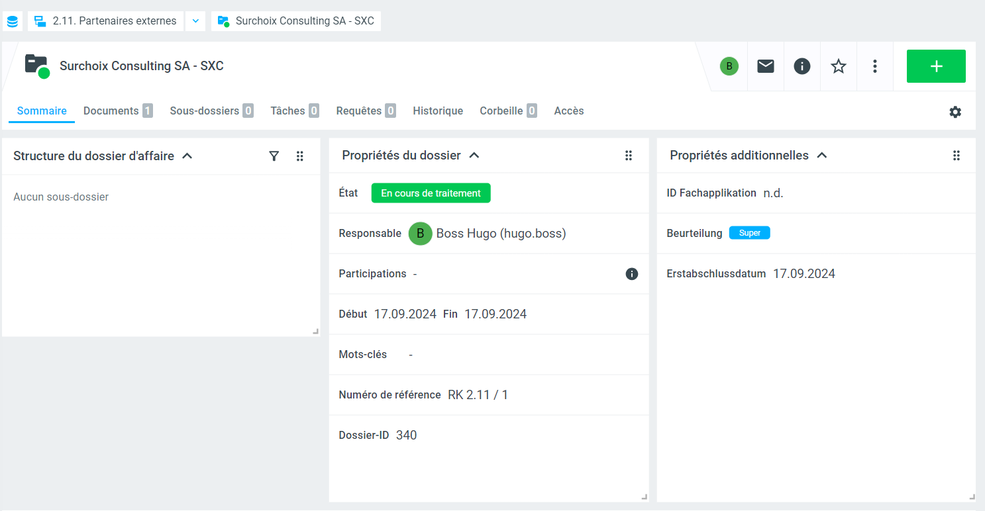This screenshot has width=985, height=511.
Task: Open the mail envelope icon in header
Action: coord(766,66)
